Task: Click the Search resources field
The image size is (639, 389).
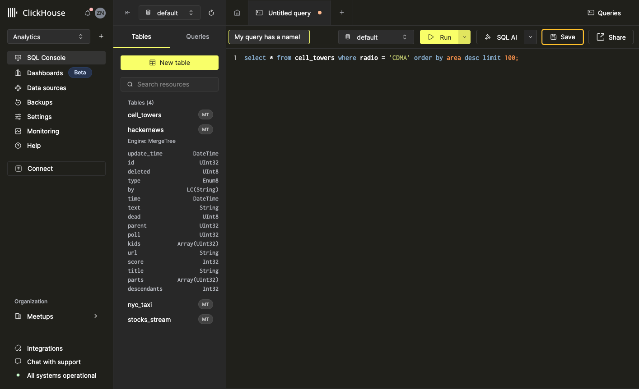Action: [x=169, y=84]
